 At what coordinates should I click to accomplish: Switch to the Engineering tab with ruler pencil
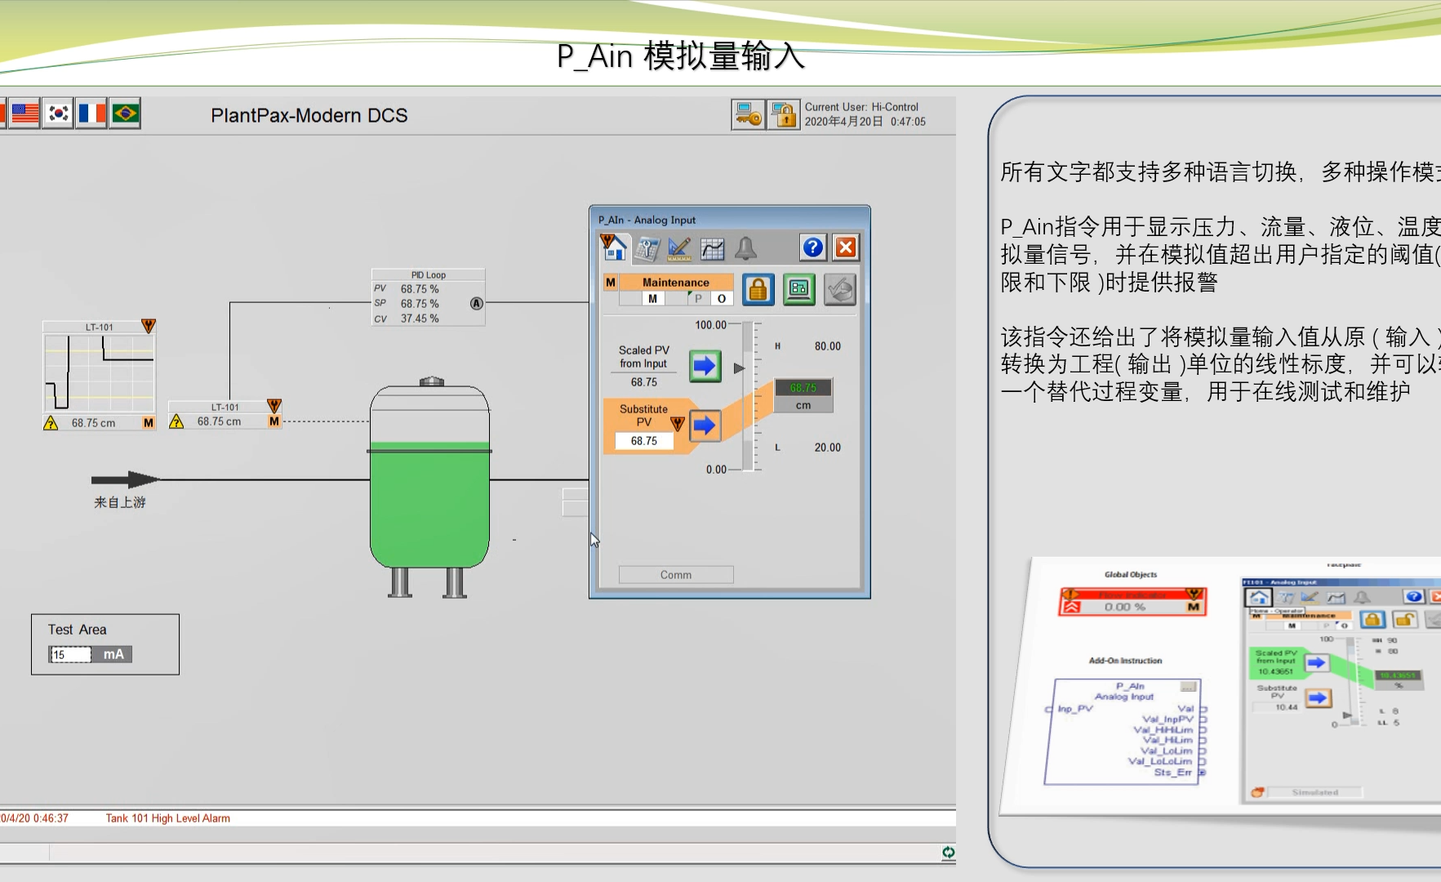click(679, 248)
